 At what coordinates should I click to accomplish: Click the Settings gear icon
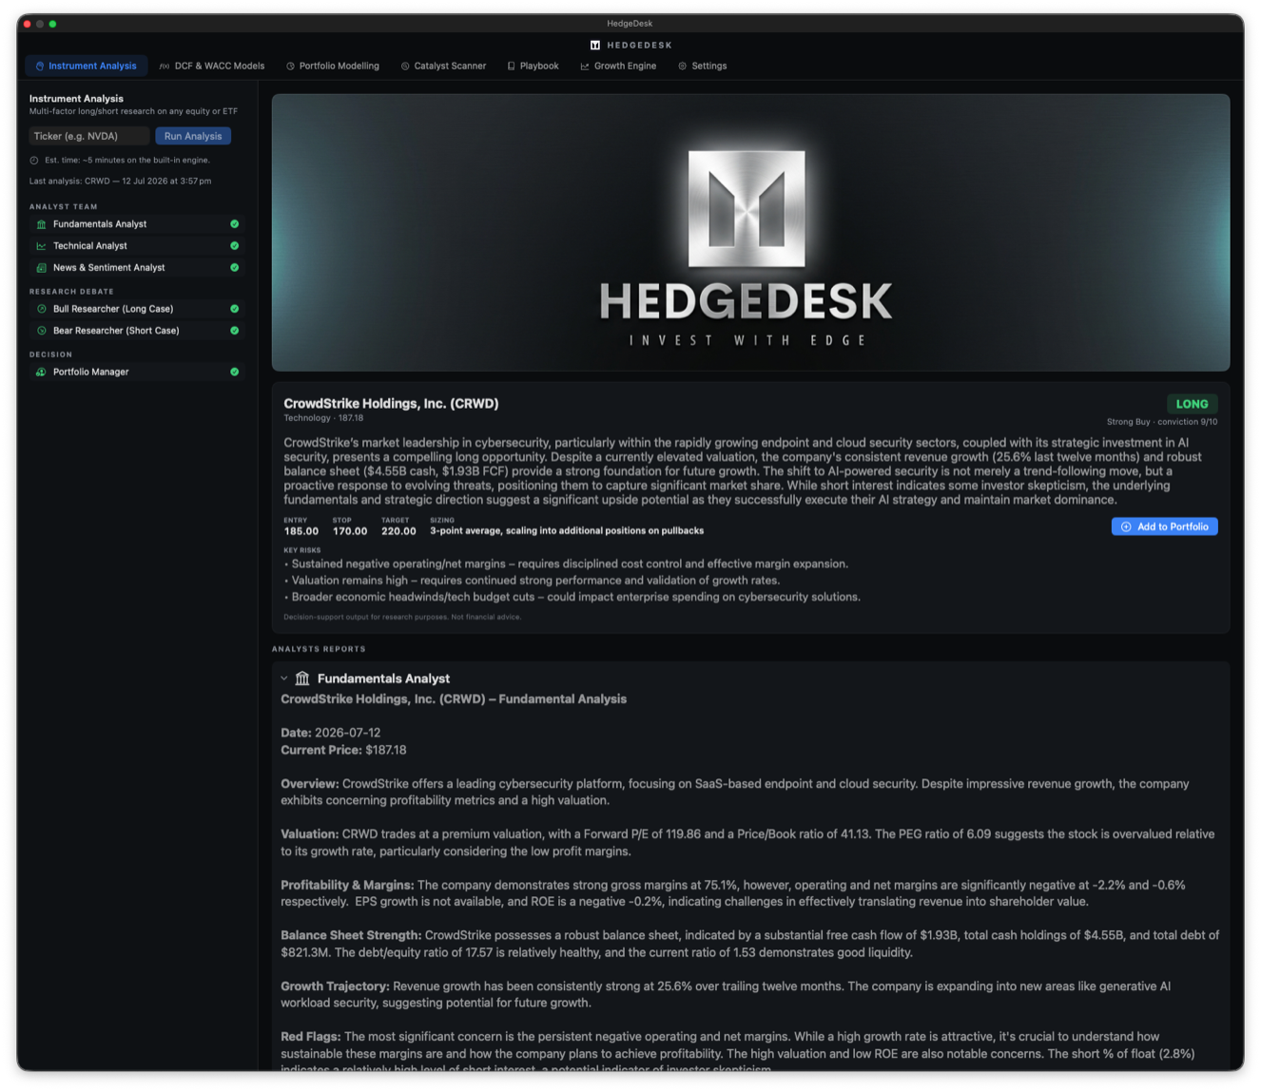682,67
